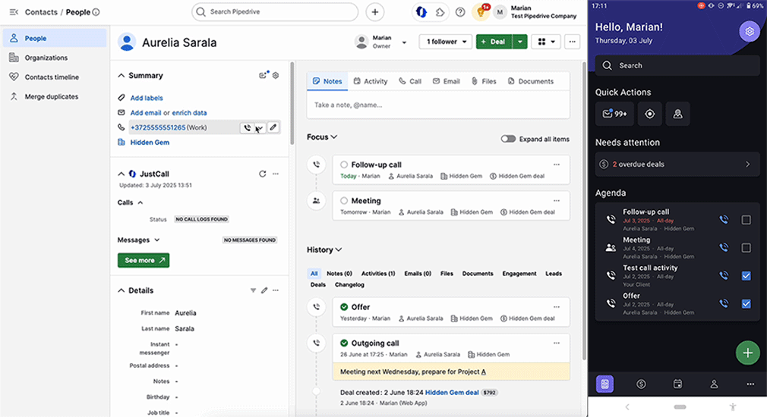Collapse the Details section
Image resolution: width=767 pixels, height=417 pixels.
[122, 290]
